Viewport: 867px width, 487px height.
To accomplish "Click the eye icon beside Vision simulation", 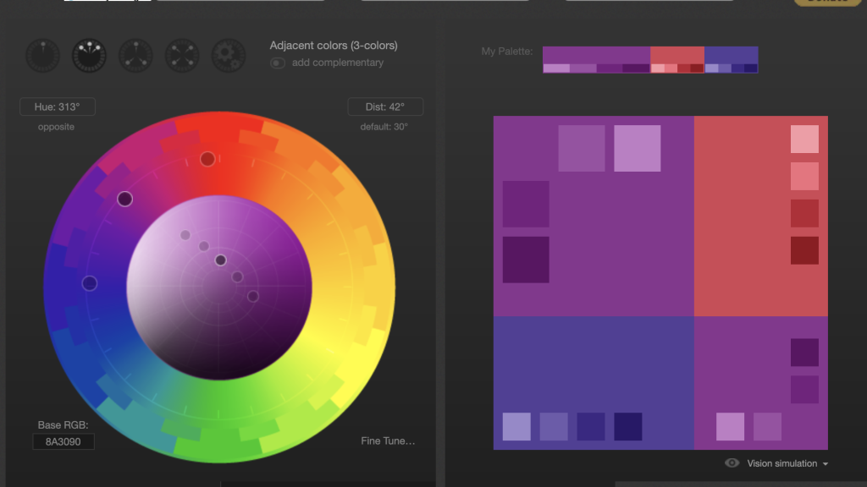I will tap(732, 463).
